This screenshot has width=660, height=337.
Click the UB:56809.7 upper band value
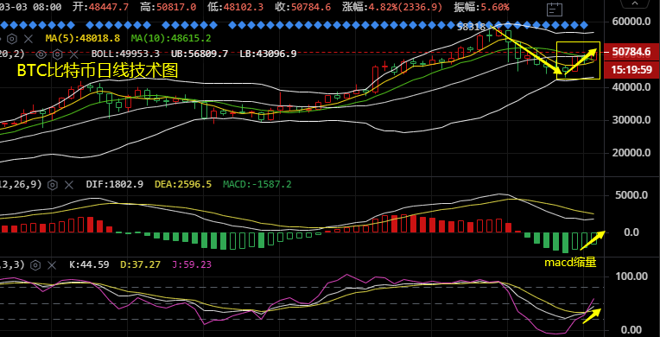click(x=200, y=54)
